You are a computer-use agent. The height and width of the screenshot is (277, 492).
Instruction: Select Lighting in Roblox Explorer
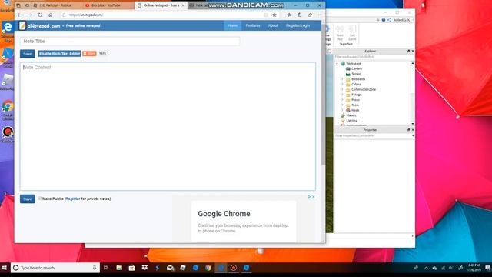(352, 121)
